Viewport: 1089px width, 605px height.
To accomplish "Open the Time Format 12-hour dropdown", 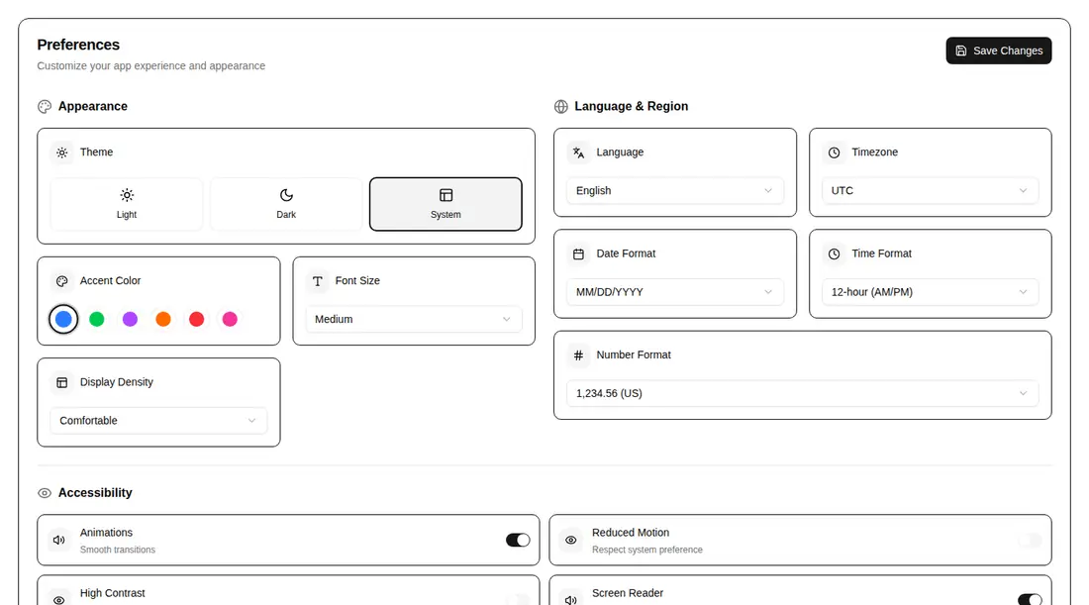I will click(x=930, y=292).
